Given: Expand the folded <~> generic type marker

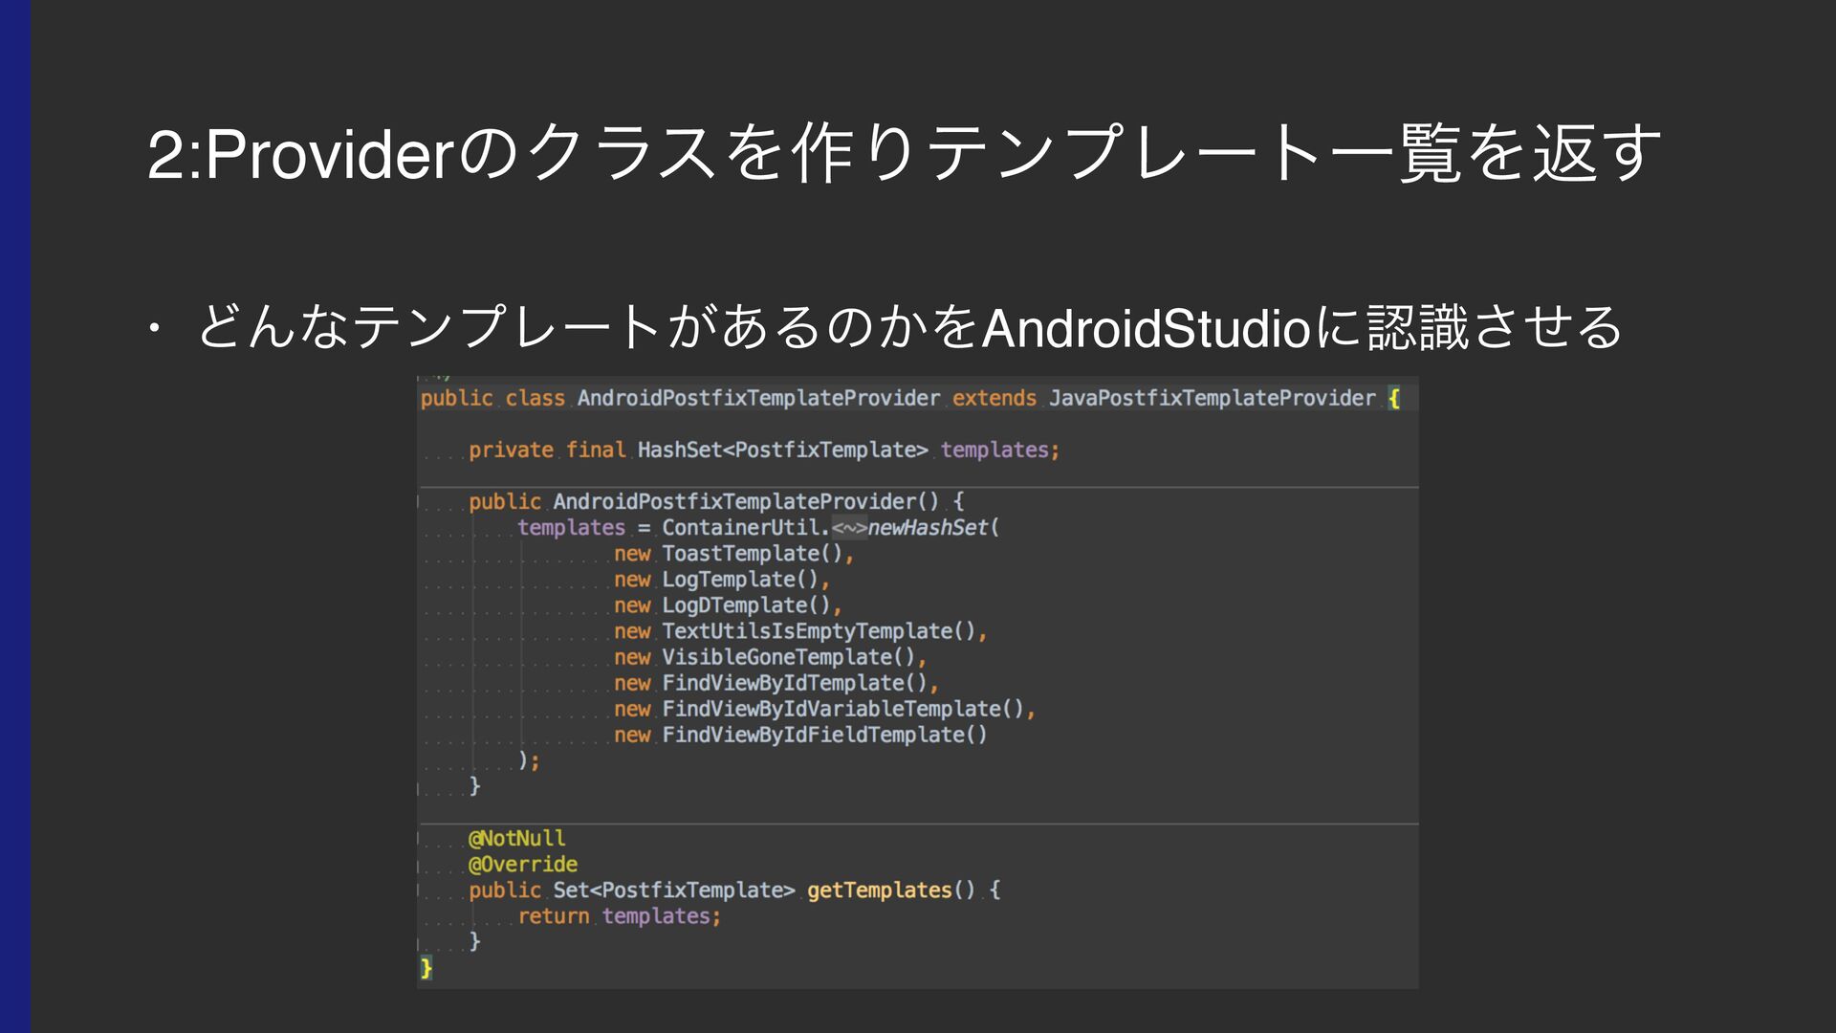Looking at the screenshot, I should (x=849, y=527).
